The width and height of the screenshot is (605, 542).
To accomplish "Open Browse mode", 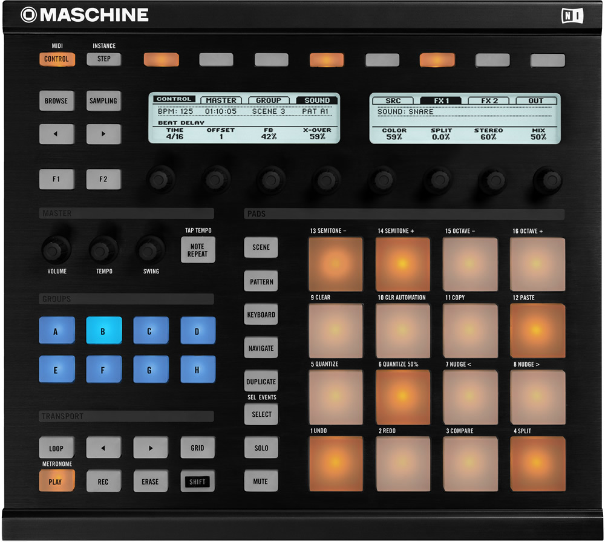I will (56, 100).
